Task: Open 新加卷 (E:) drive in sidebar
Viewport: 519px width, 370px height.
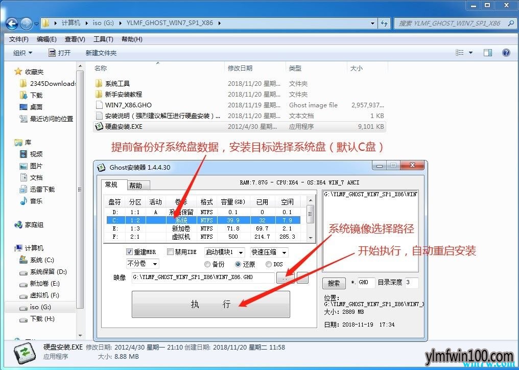Action: pos(40,284)
